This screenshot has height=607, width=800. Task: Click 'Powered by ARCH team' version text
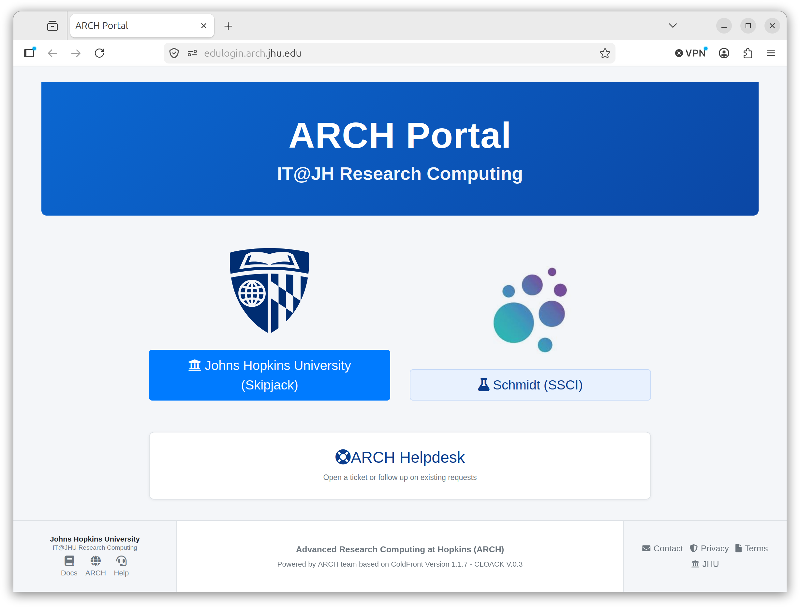(x=400, y=564)
